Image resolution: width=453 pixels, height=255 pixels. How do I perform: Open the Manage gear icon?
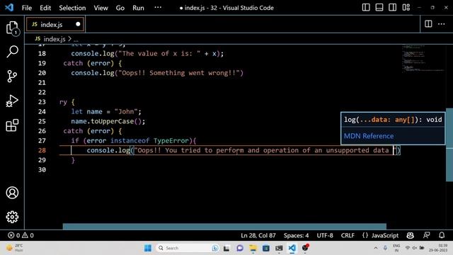pyautogui.click(x=12, y=217)
